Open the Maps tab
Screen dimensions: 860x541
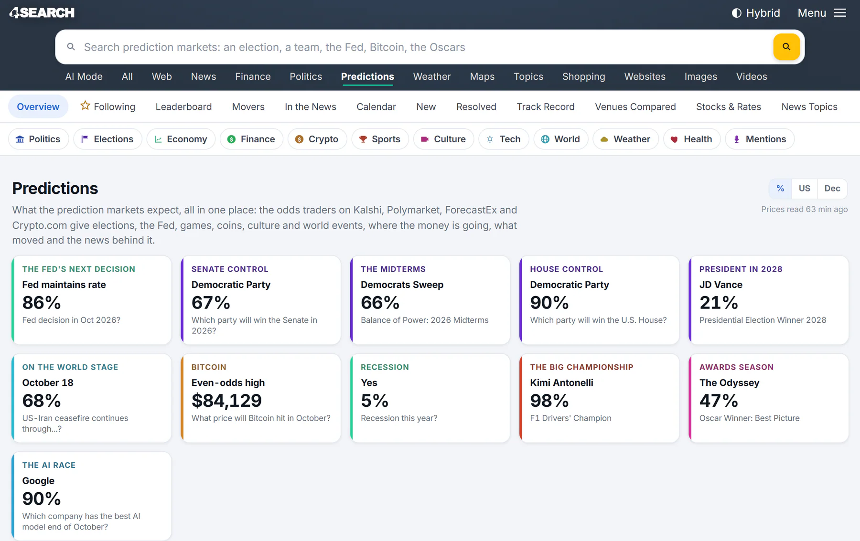(482, 76)
